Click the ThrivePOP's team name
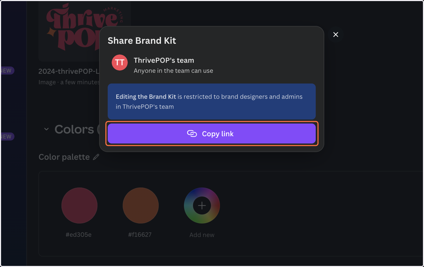This screenshot has height=267, width=424. [x=164, y=60]
